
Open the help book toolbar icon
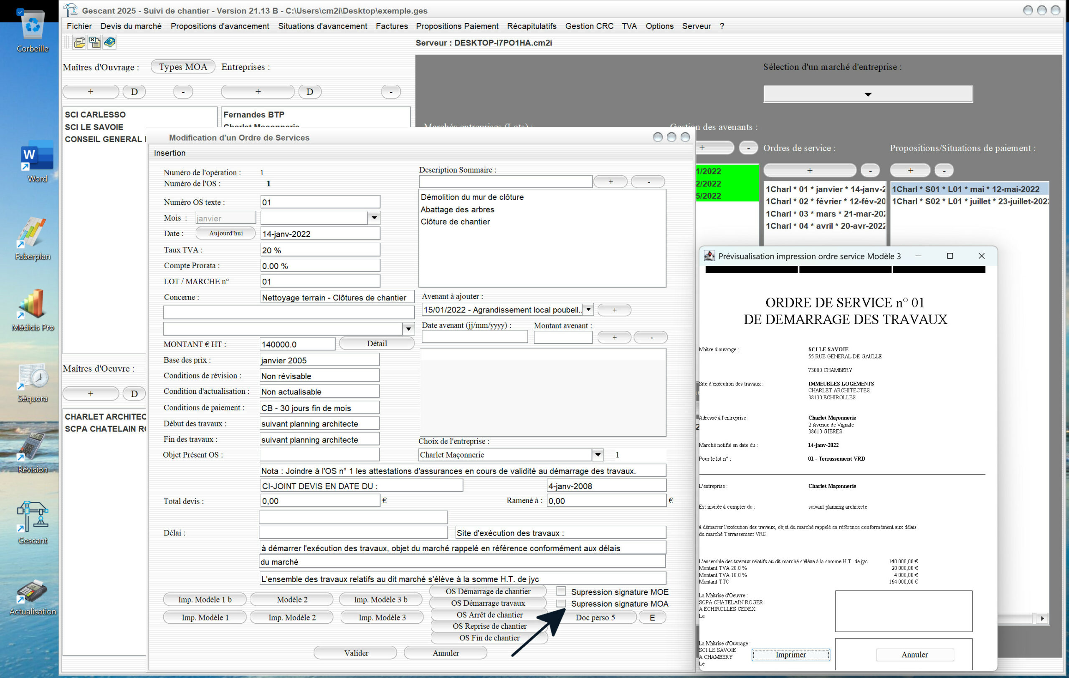110,43
